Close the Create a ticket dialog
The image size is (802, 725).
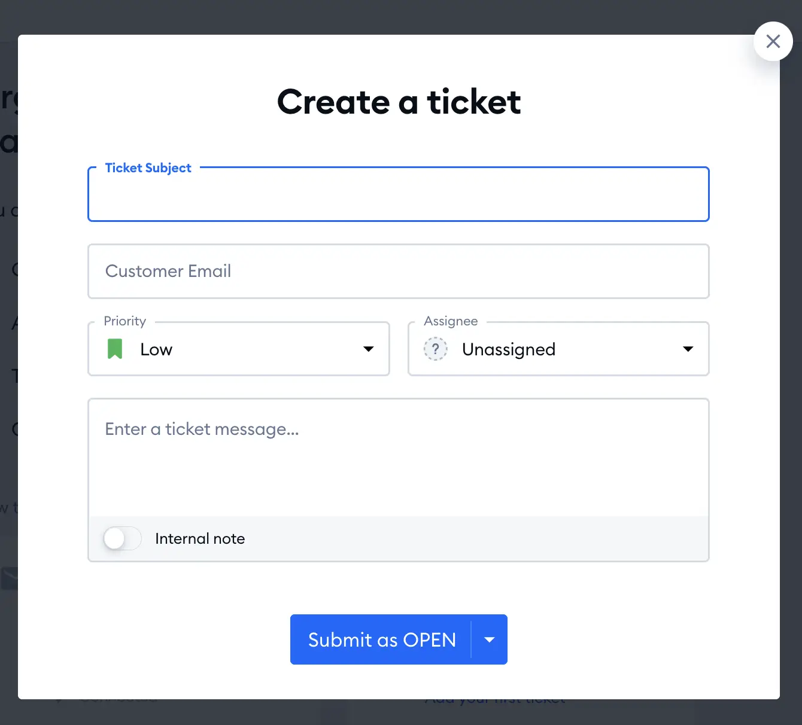pyautogui.click(x=773, y=41)
